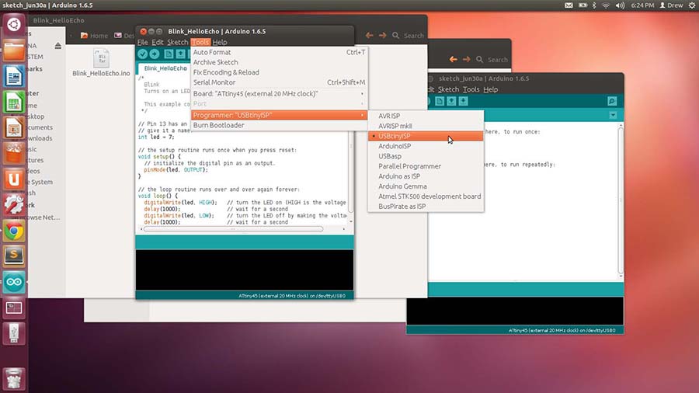Open File menu in Blink_HelloEcho window

(x=142, y=43)
